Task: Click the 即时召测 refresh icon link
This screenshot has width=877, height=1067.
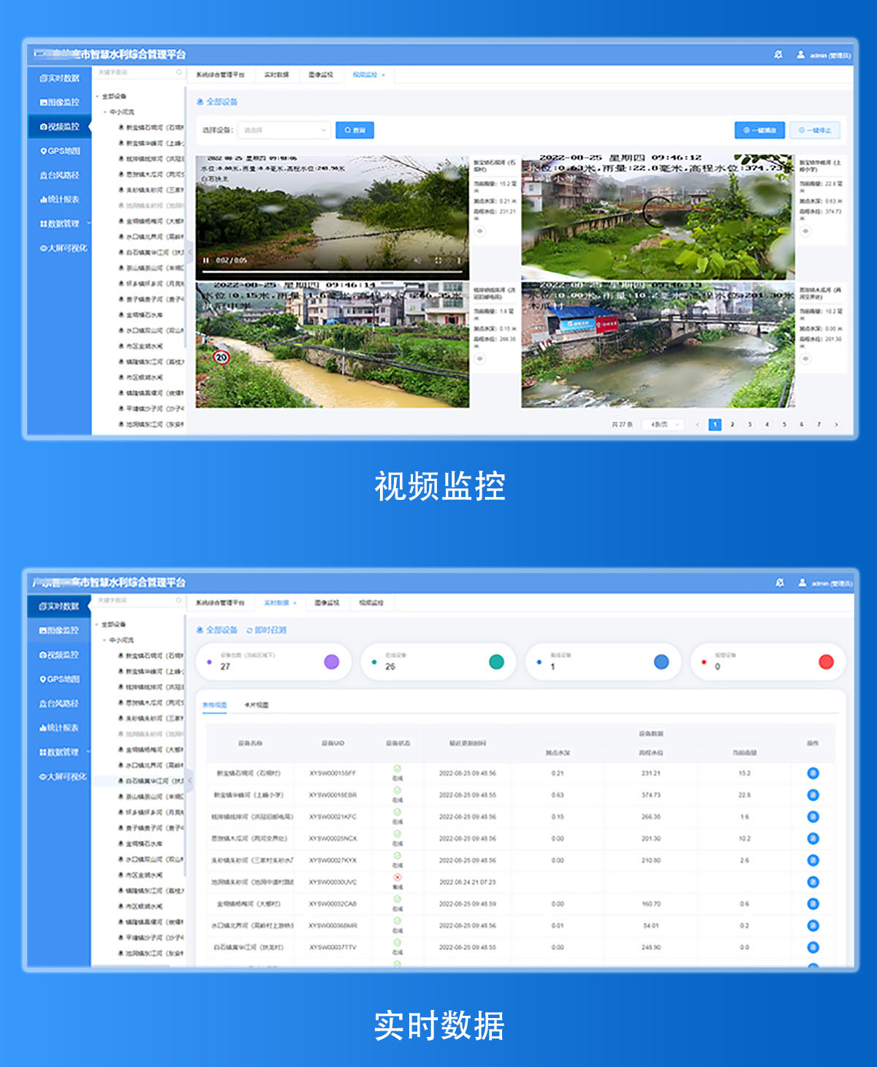Action: point(267,630)
